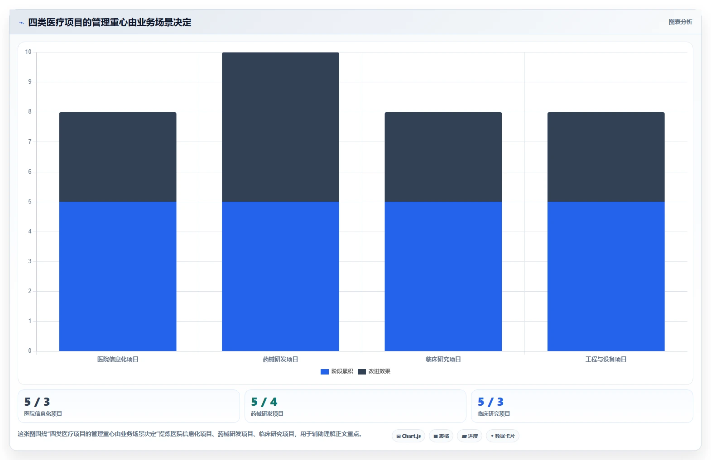Screen dimensions: 711x460
Task: Click the 进度 tag
Action: point(470,436)
